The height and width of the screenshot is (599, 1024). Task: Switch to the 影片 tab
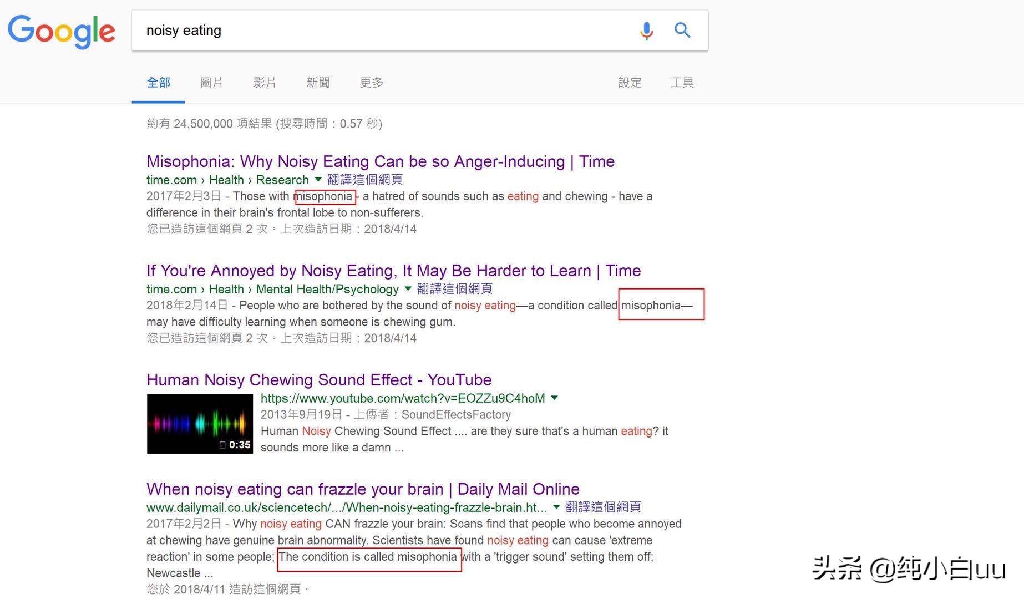point(265,83)
